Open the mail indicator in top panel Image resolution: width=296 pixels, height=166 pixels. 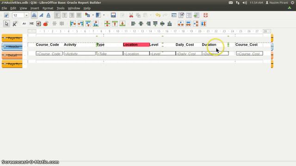[231, 3]
